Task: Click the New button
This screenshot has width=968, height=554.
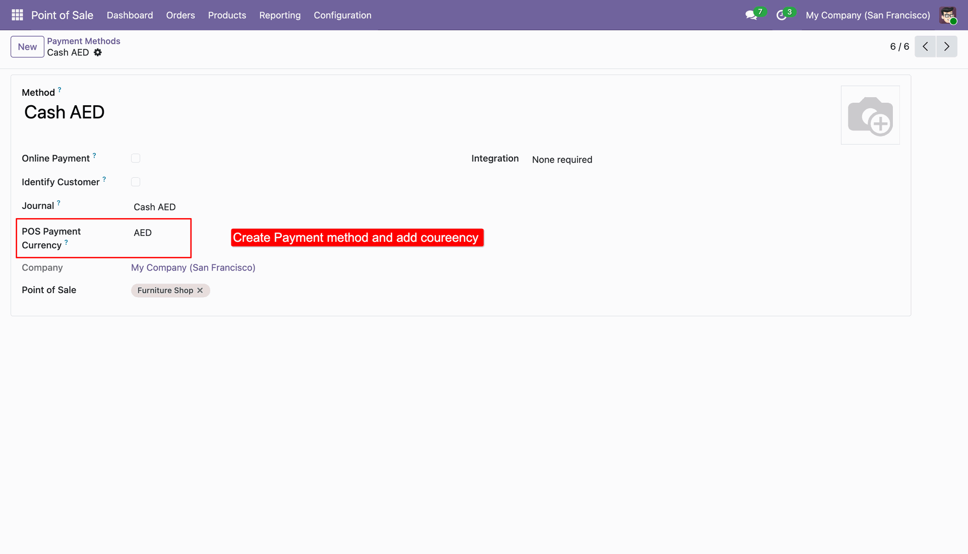Action: (x=27, y=47)
